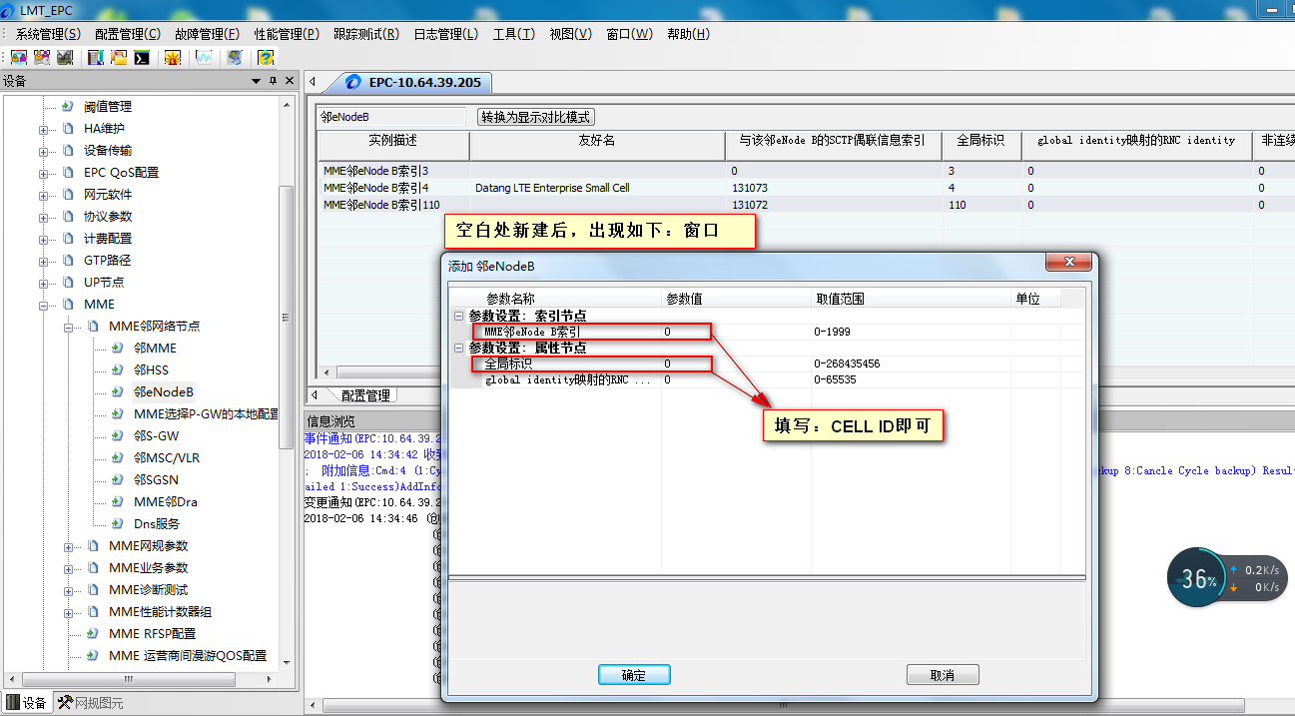This screenshot has width=1295, height=716.
Task: Select 邻HSS in the device tree
Action: coord(151,370)
